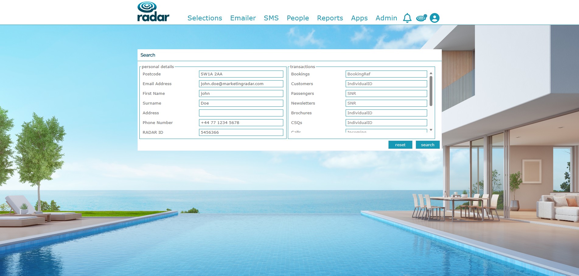579x276 pixels.
Task: Click into the Postcode field
Action: pyautogui.click(x=241, y=74)
